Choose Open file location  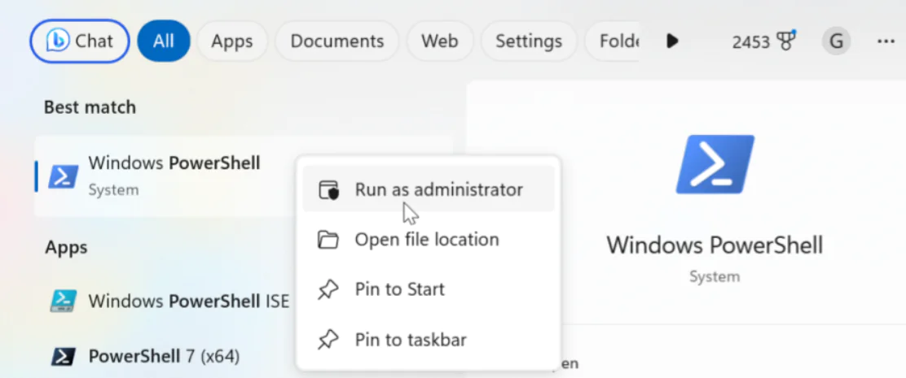coord(429,239)
